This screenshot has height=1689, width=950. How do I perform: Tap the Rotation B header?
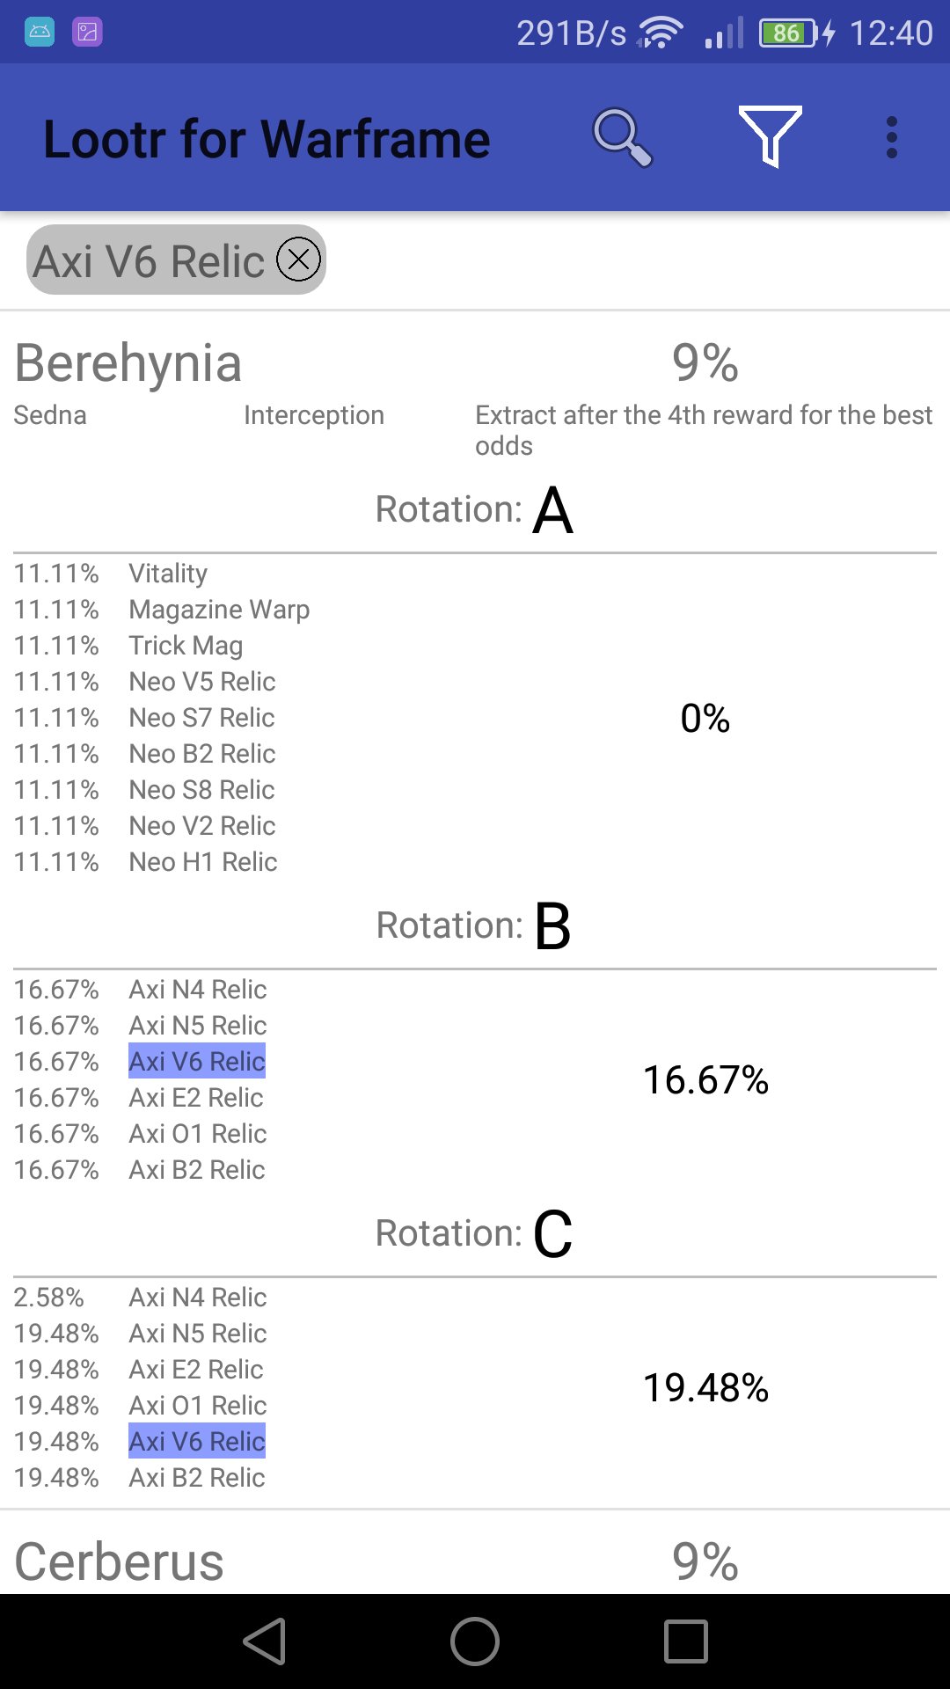click(474, 925)
